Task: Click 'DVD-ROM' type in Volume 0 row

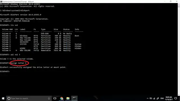Action: 45,34
